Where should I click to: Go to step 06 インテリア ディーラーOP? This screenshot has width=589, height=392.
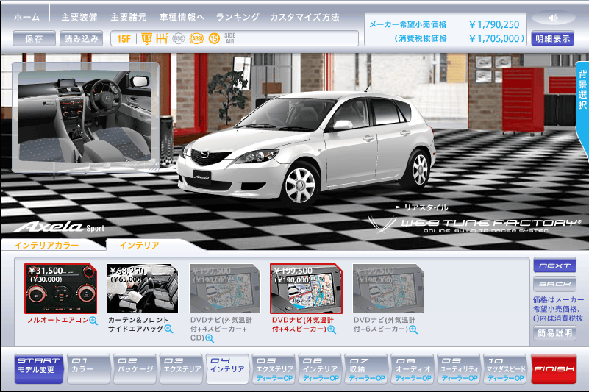click(x=320, y=369)
